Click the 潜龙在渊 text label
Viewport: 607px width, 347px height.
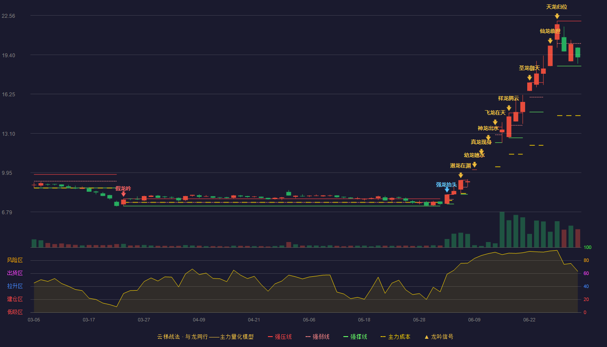tap(460, 166)
